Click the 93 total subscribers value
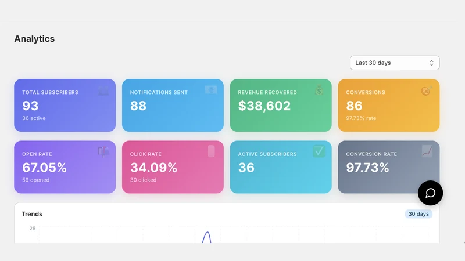 tap(30, 106)
